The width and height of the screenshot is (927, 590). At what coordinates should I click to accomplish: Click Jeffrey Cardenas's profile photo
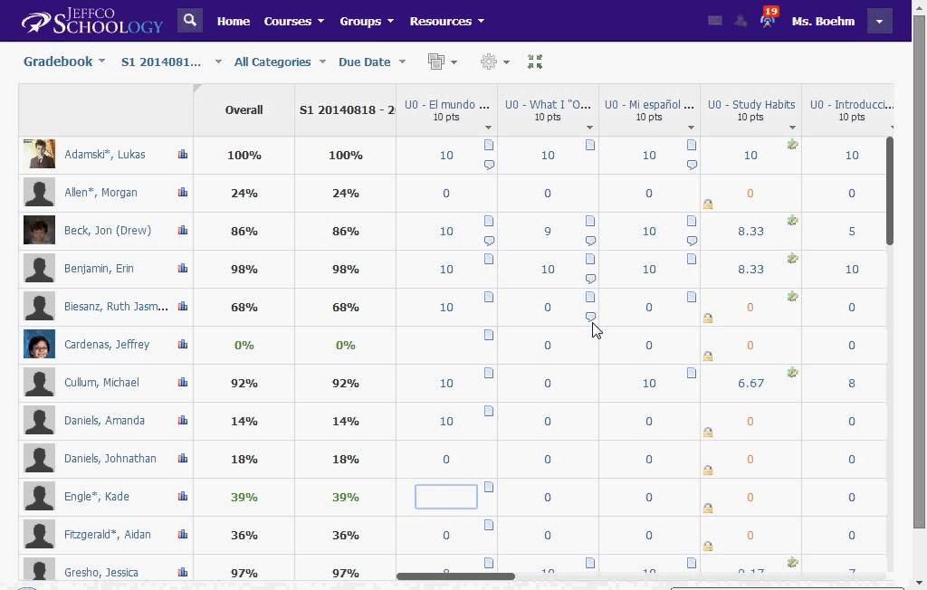[39, 344]
